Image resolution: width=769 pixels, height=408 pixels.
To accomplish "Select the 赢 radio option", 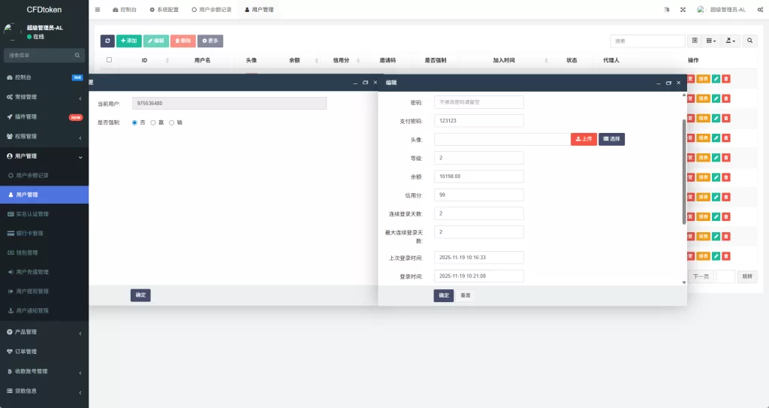I will [x=153, y=122].
